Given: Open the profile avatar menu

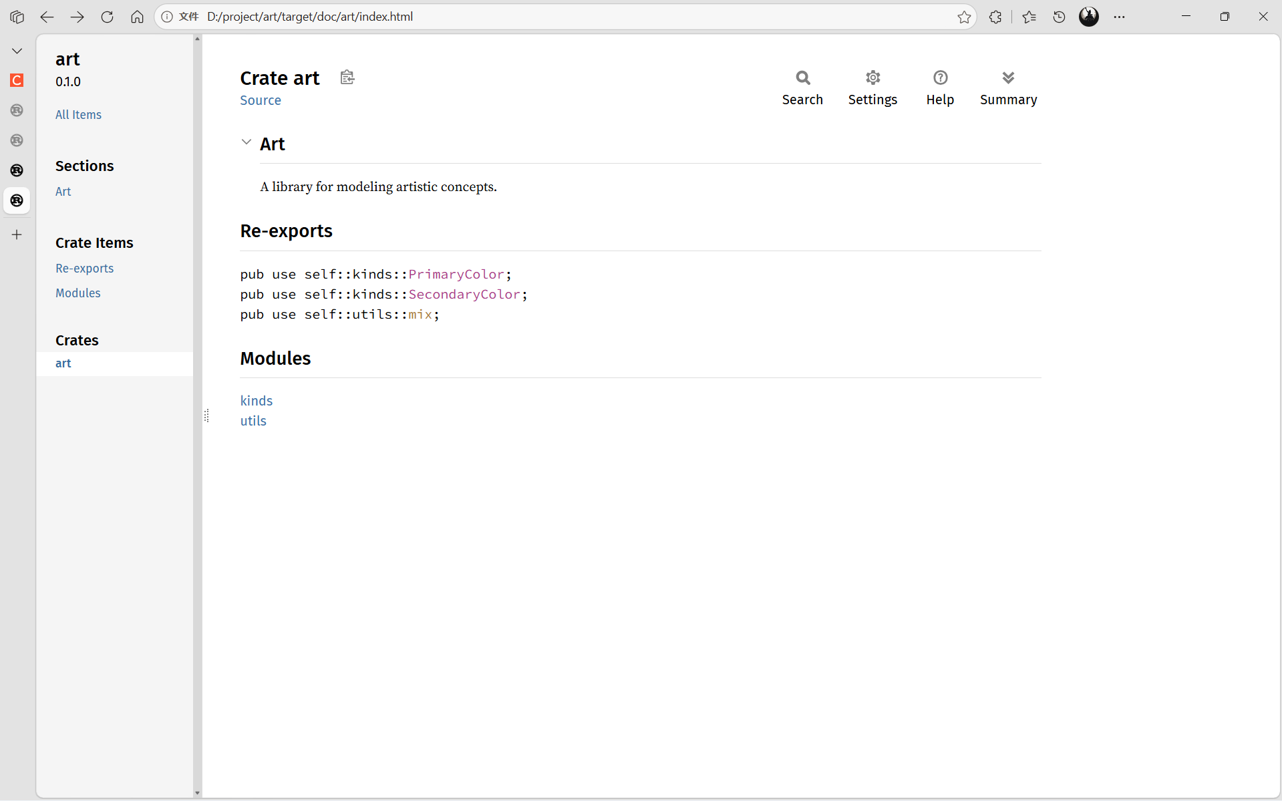Looking at the screenshot, I should [x=1089, y=17].
